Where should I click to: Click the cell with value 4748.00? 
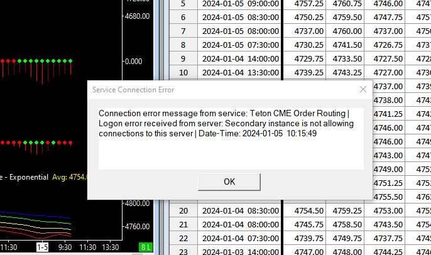(346, 251)
